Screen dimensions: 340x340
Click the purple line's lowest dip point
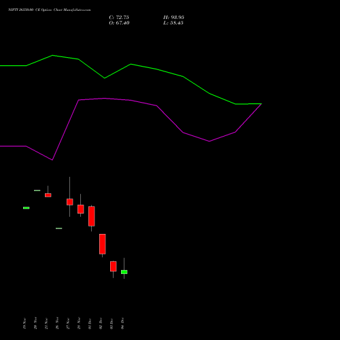tap(52, 160)
